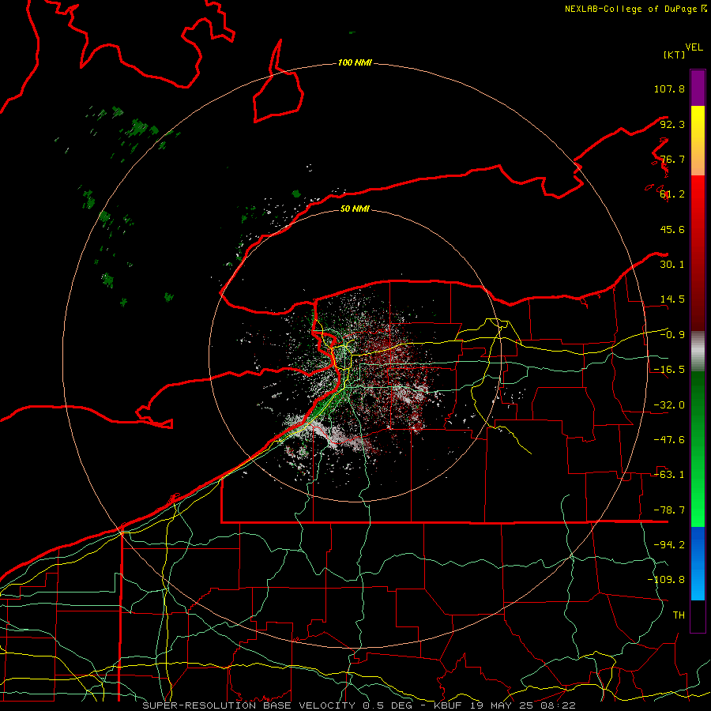Click the purple segment of velocity color bar
The width and height of the screenshot is (711, 711).
(x=698, y=88)
